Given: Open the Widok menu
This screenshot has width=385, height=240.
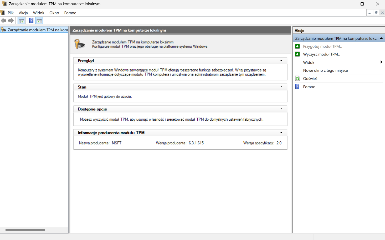Looking at the screenshot, I should 39,13.
